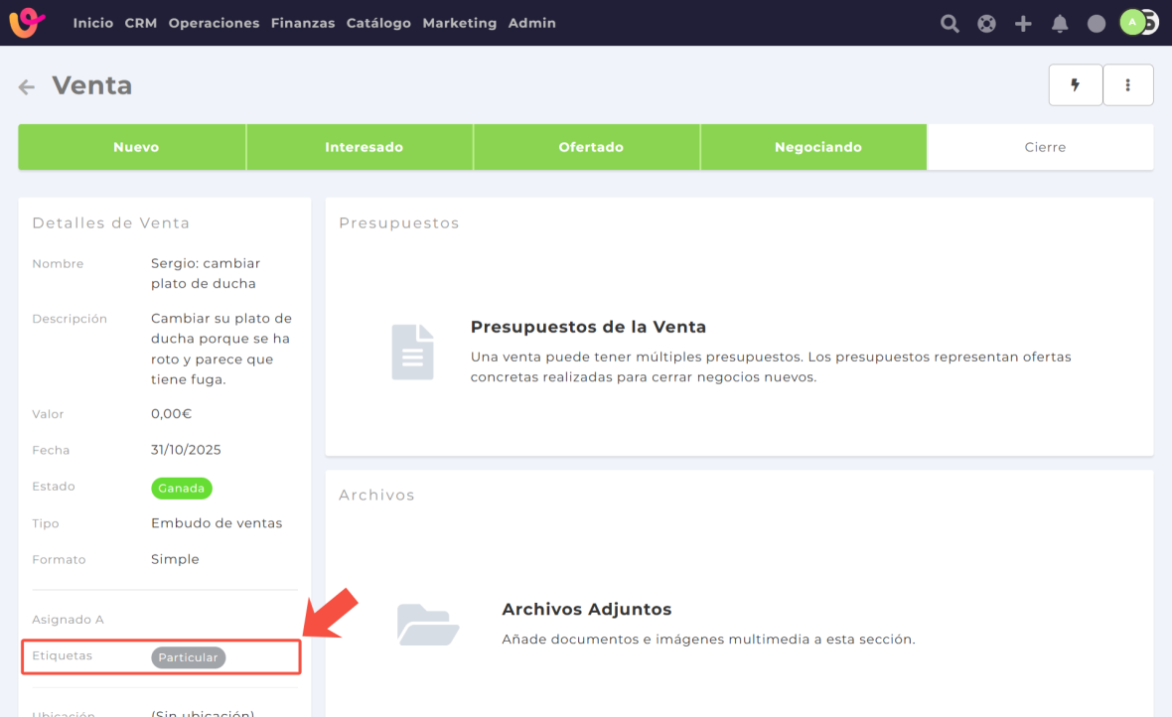The height and width of the screenshot is (717, 1172).
Task: Click the plus icon to add new
Action: pyautogui.click(x=1023, y=24)
